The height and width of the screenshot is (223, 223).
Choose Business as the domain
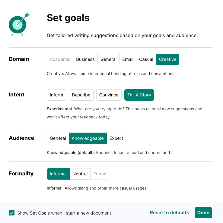tap(85, 59)
